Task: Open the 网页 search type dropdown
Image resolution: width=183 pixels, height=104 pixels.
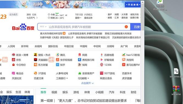Action: click(x=43, y=27)
